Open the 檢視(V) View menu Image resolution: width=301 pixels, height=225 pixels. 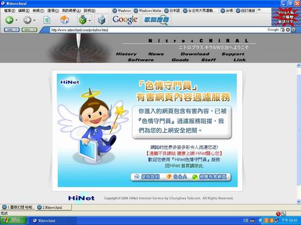[x=38, y=11]
